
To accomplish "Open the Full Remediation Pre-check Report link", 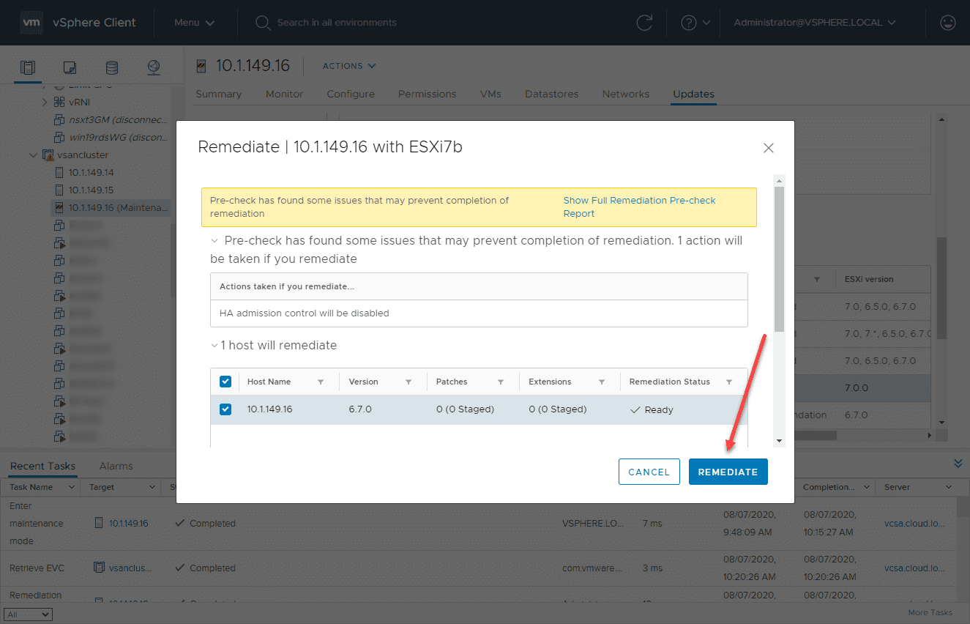I will 638,207.
